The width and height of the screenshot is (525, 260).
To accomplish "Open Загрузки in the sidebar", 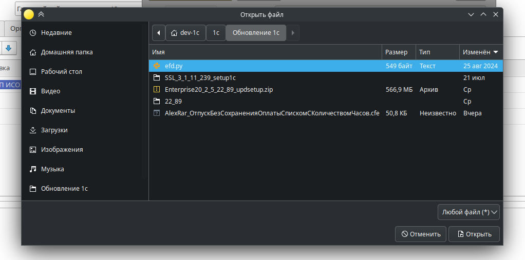I will [54, 130].
